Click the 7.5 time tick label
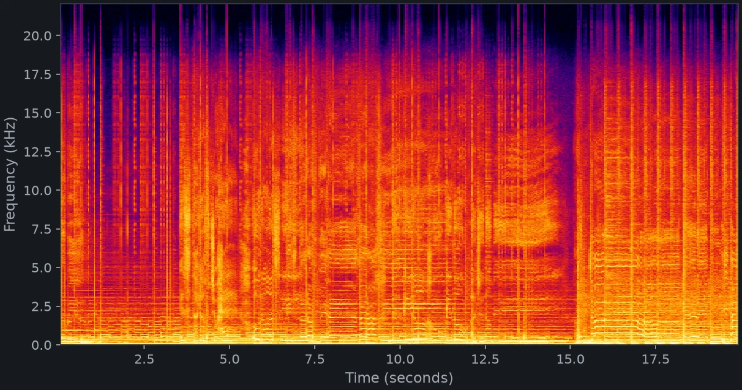The height and width of the screenshot is (390, 742). pos(315,359)
